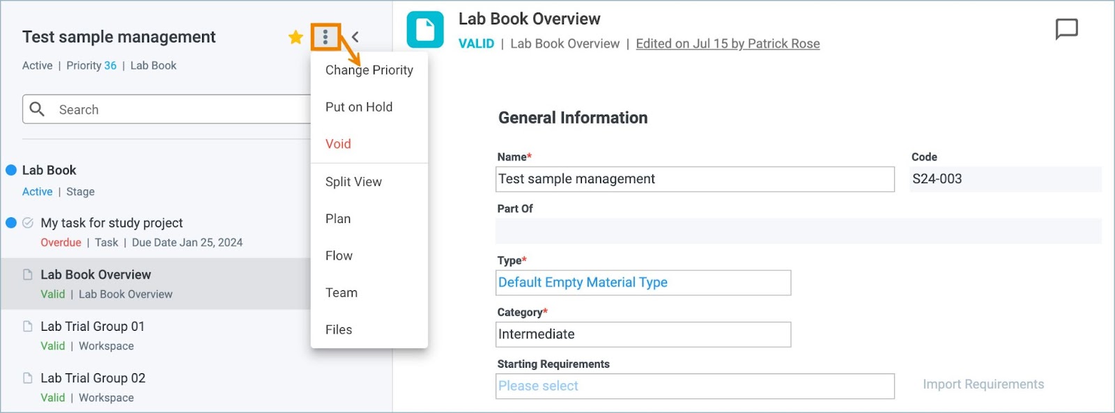The image size is (1115, 413).
Task: Select Change Priority from the menu
Action: coord(369,70)
